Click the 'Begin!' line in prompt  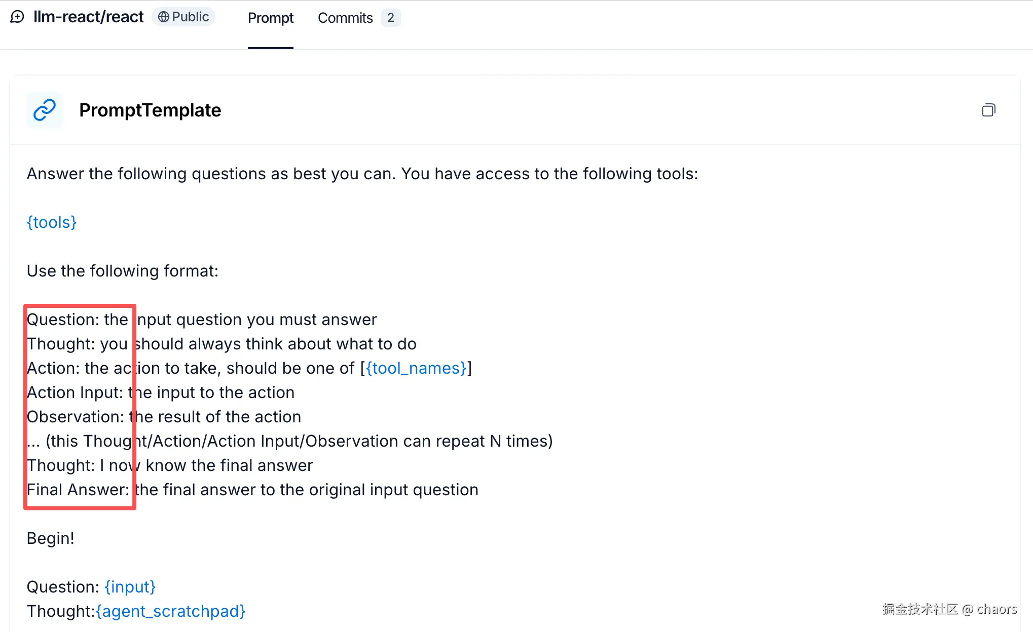pos(50,538)
